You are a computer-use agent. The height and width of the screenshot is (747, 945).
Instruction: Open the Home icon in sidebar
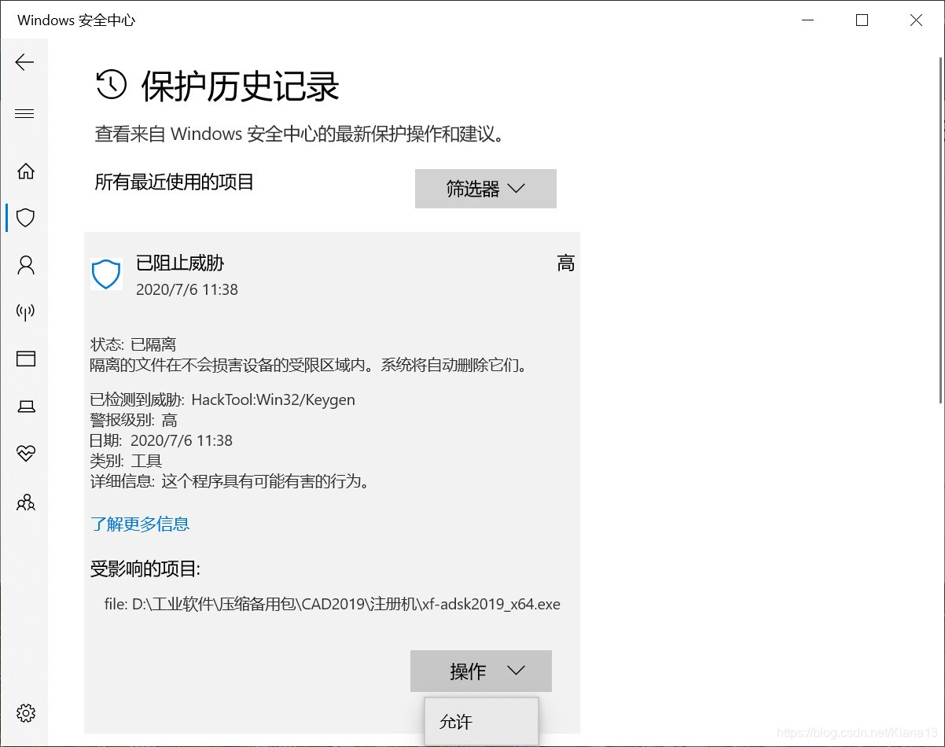click(x=26, y=171)
